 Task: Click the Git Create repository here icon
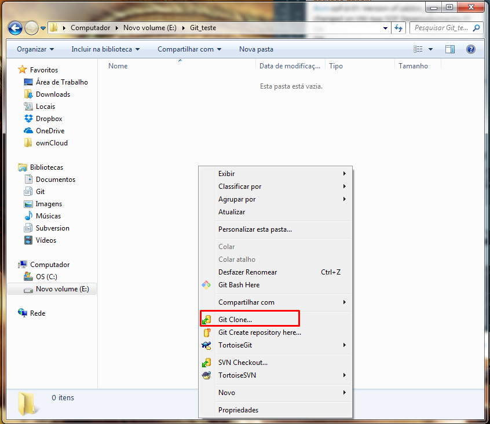point(206,332)
